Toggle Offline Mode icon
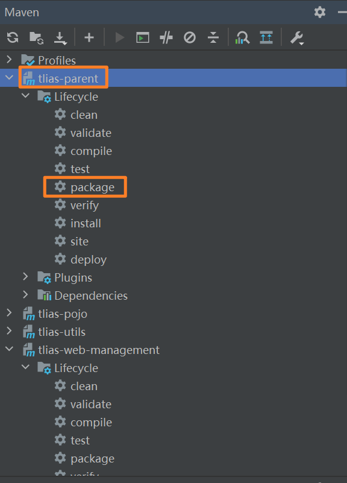This screenshot has width=347, height=483. click(x=166, y=37)
